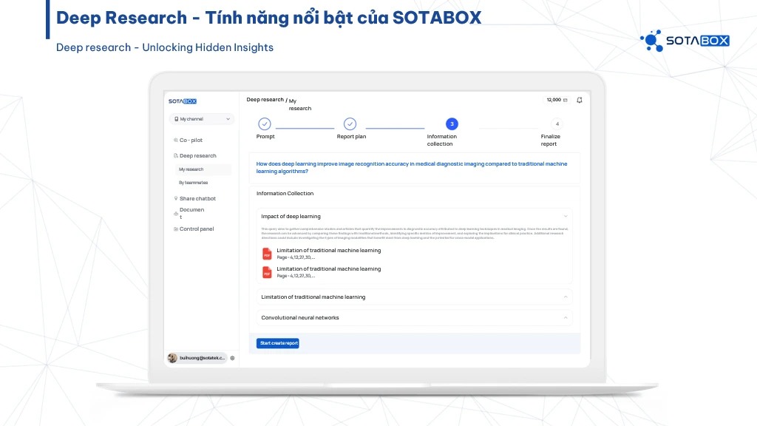Select step 4 Finalize report

[557, 124]
